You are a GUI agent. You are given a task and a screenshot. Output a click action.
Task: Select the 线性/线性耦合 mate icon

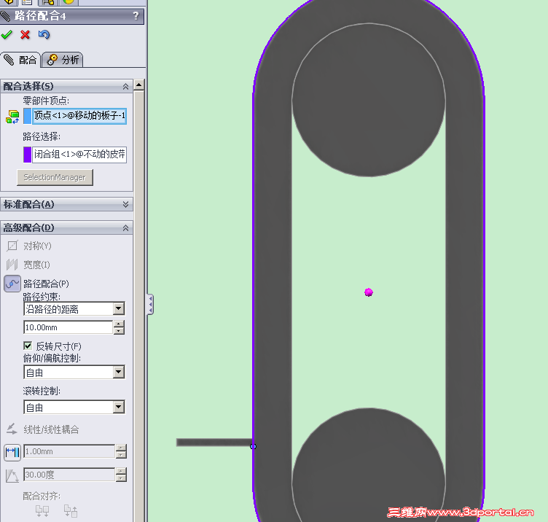12,429
